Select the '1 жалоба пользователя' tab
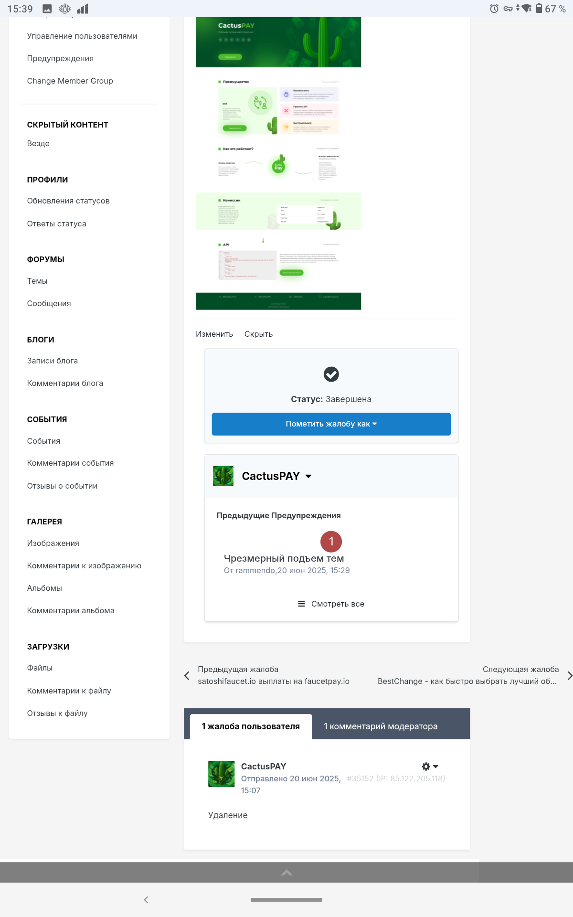 (x=251, y=726)
